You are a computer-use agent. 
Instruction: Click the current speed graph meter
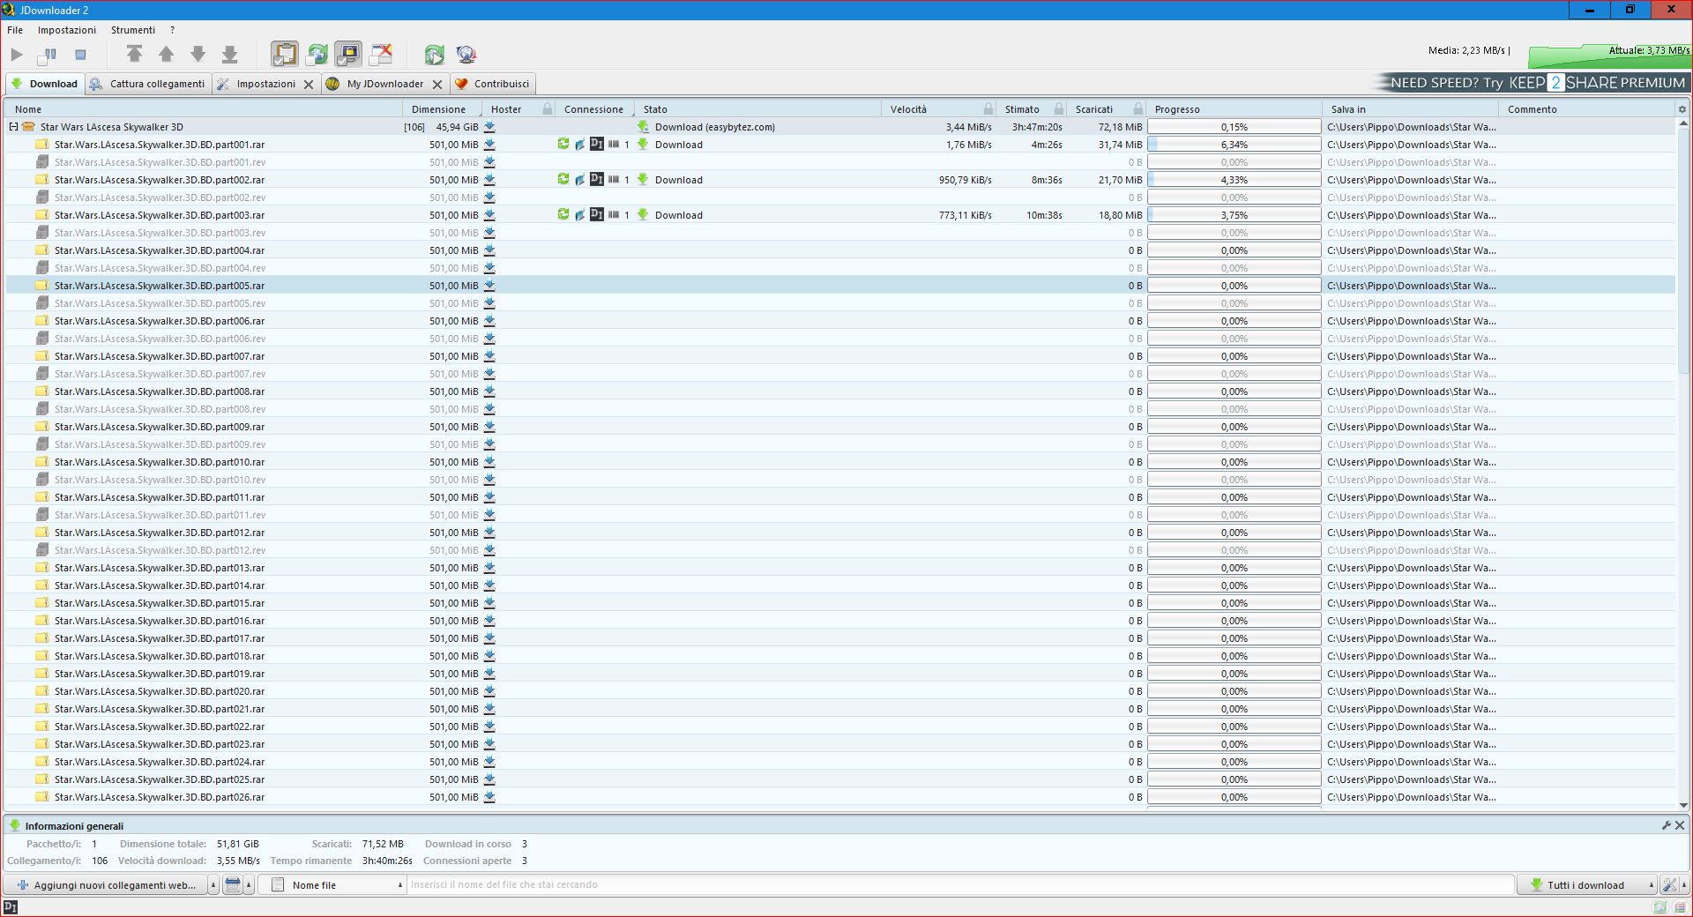point(1609,56)
